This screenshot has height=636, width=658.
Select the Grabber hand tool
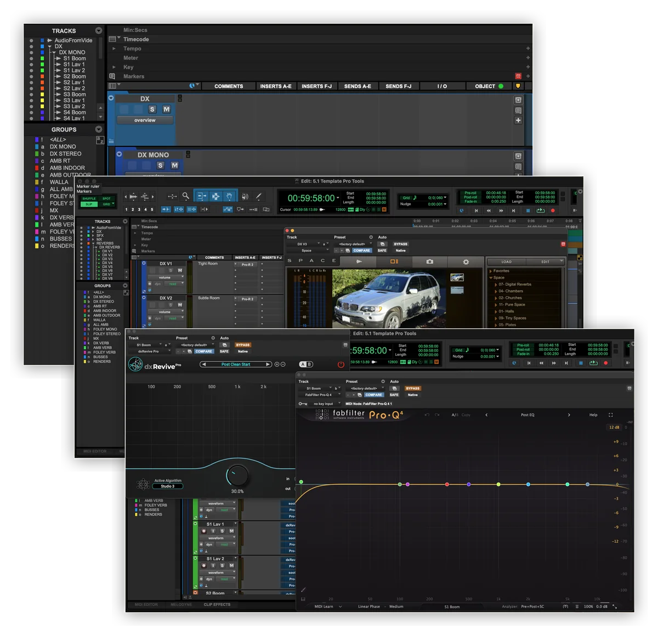[x=229, y=196]
